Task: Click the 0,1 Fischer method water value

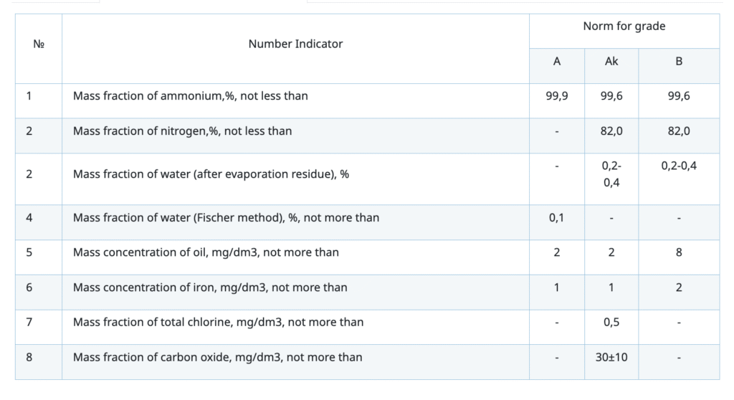Action: (x=557, y=217)
